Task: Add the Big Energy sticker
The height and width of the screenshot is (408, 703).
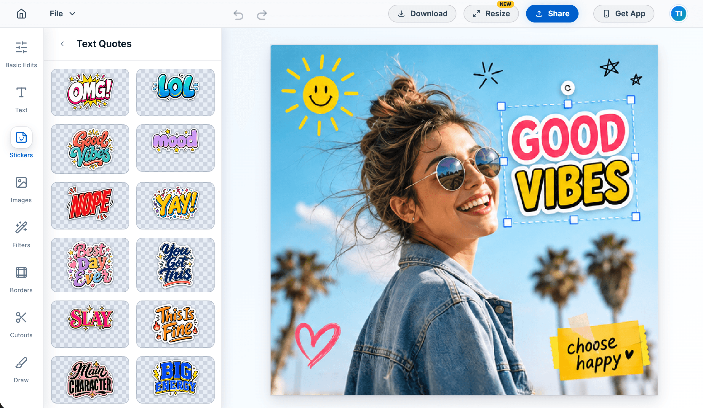Action: pyautogui.click(x=175, y=380)
